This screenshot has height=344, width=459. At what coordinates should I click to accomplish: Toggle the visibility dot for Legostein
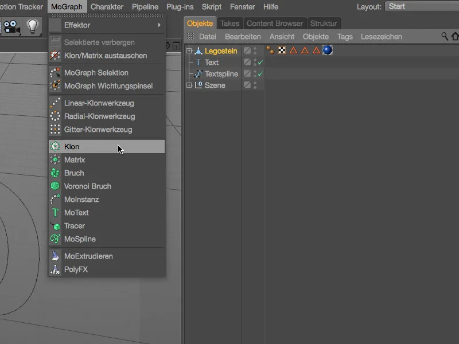coord(255,49)
